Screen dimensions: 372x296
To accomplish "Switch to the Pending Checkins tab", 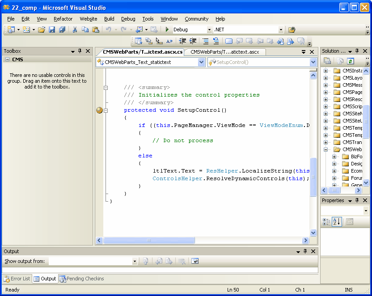I will click(82, 279).
